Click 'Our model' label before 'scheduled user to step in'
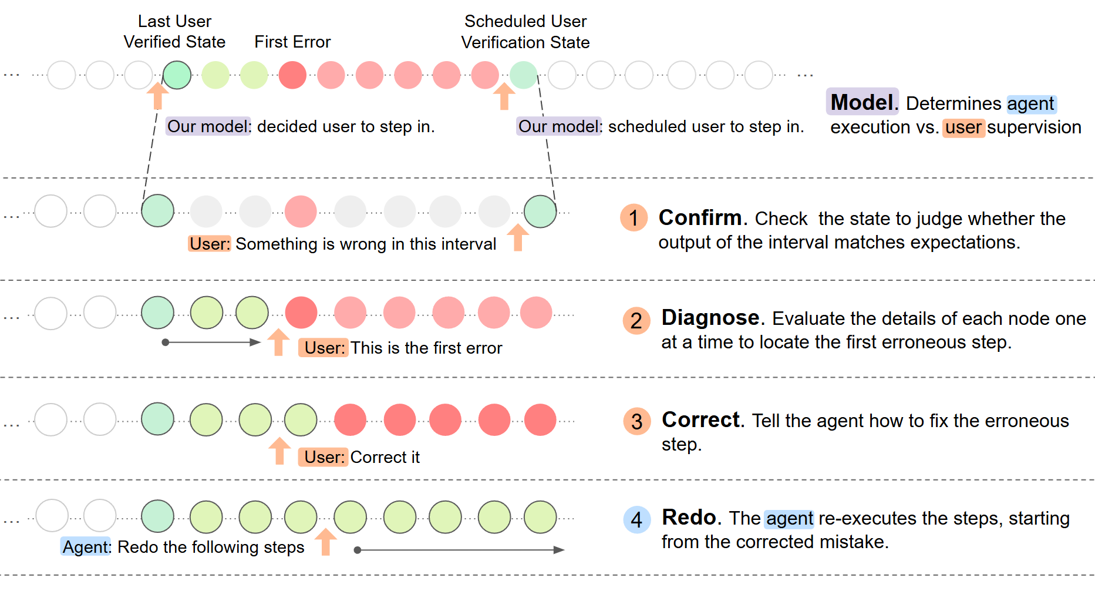This screenshot has width=1095, height=591. click(x=559, y=126)
